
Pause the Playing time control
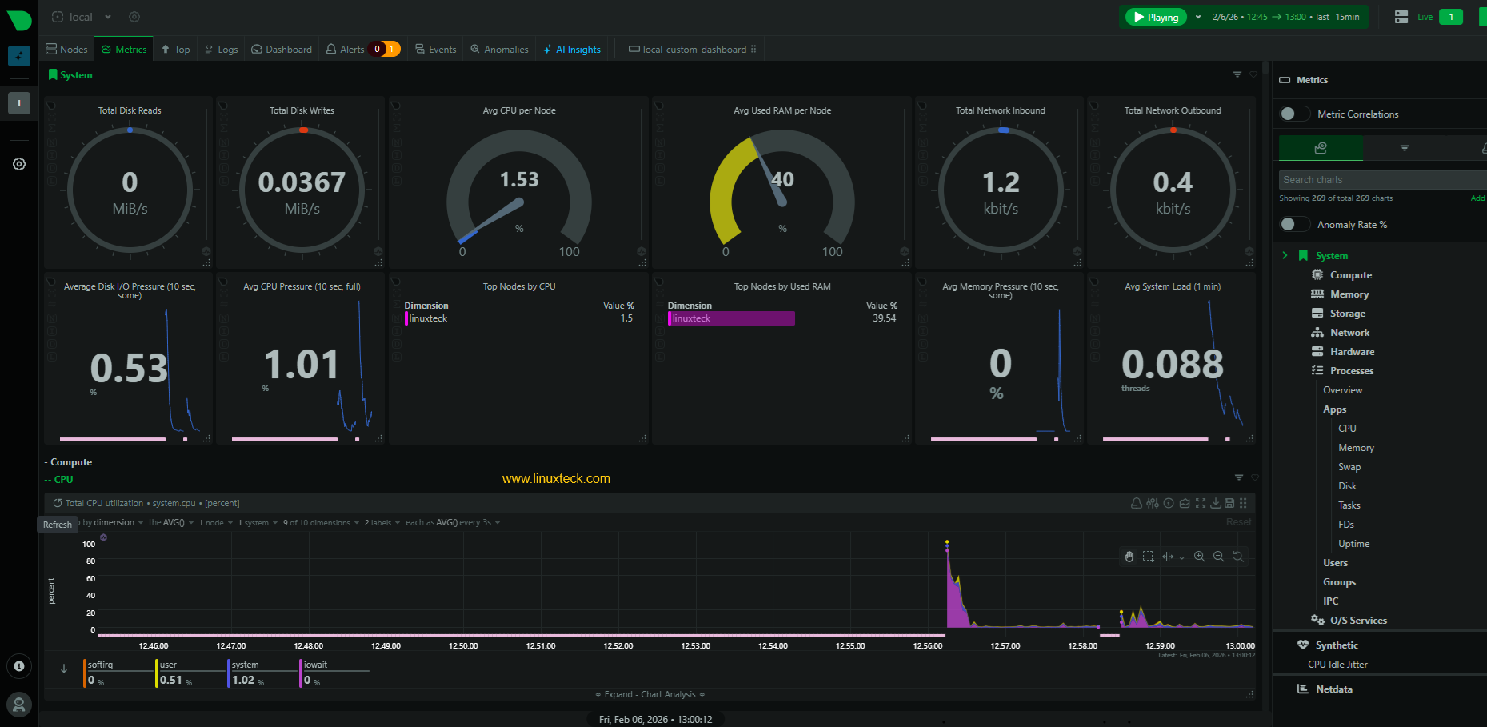1155,17
